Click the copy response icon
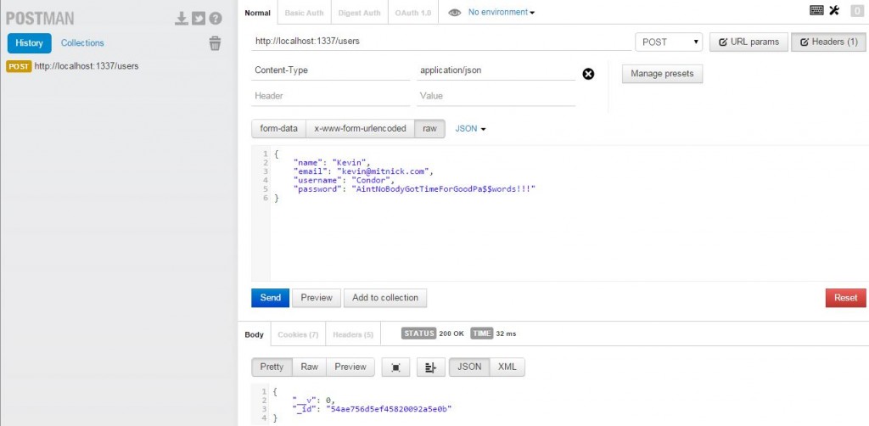Screen dimensions: 869x426 click(395, 367)
